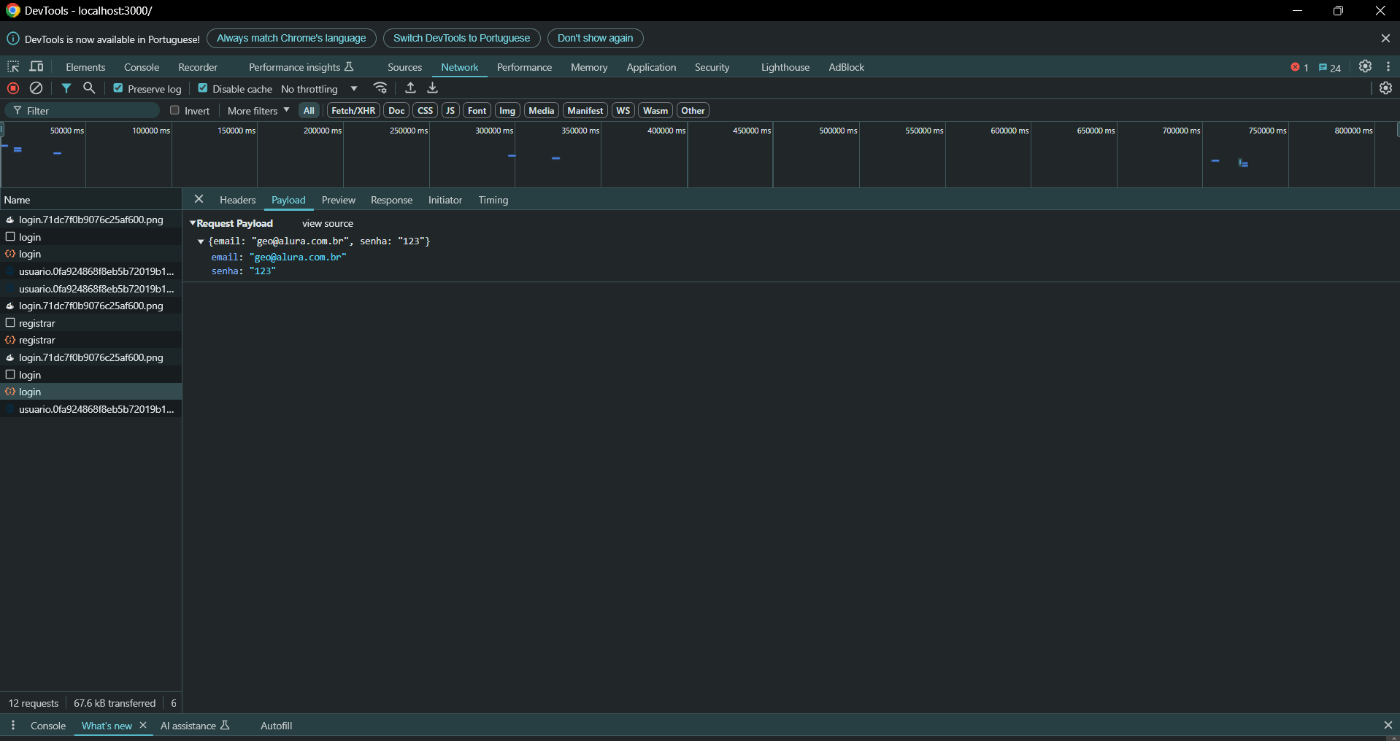Toggle the filter funnel icon
Viewport: 1400px width, 741px height.
66,88
